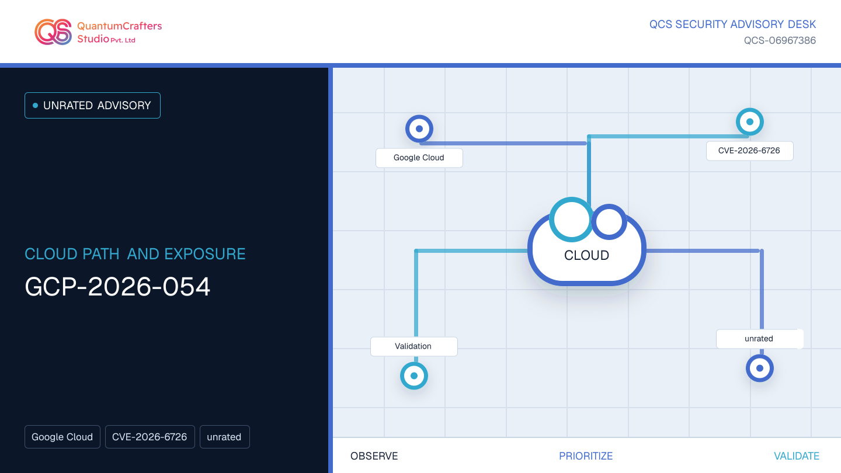841x473 pixels.
Task: Click the node circle below unrated label
Action: point(760,368)
